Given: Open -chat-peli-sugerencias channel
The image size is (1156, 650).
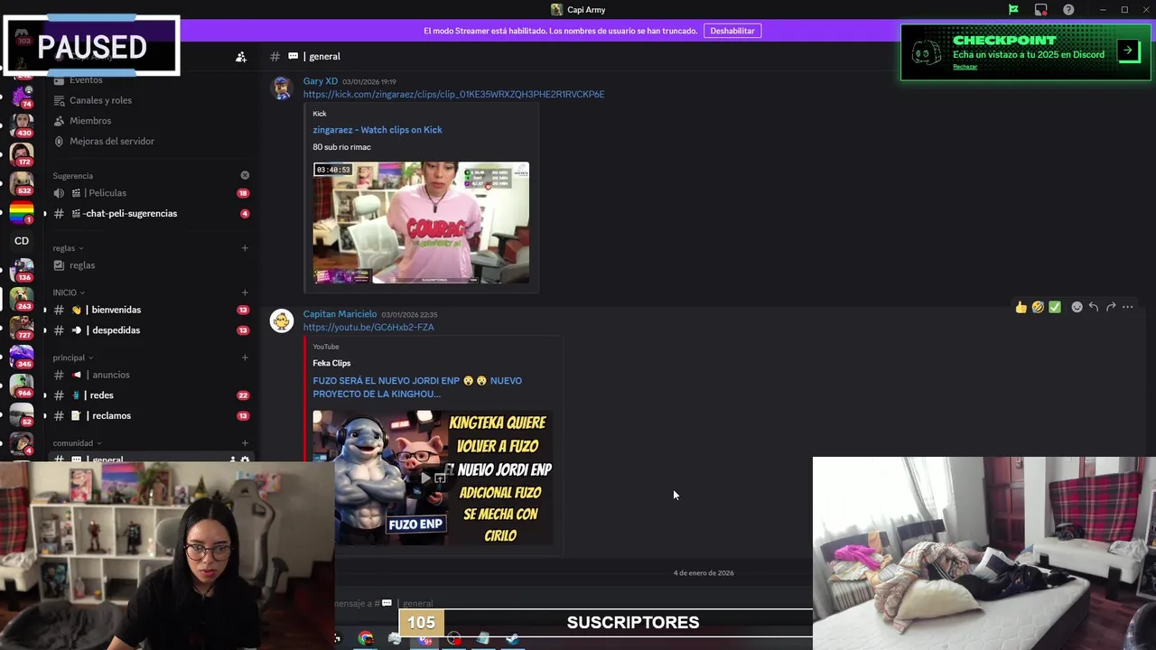Looking at the screenshot, I should (x=149, y=214).
